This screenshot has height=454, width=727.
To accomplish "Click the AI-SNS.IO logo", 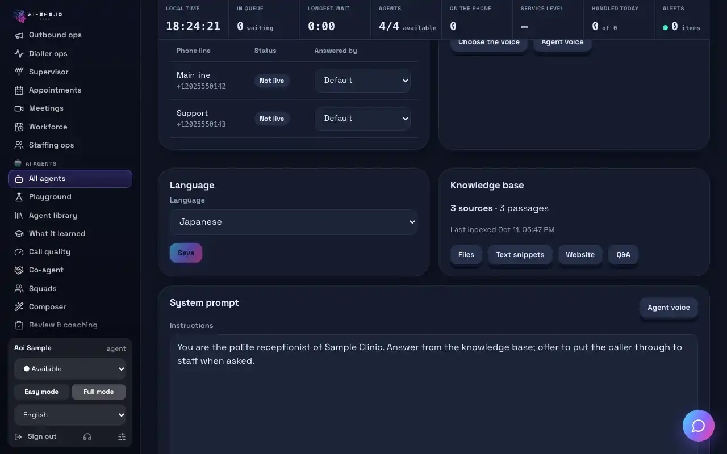I will [39, 15].
